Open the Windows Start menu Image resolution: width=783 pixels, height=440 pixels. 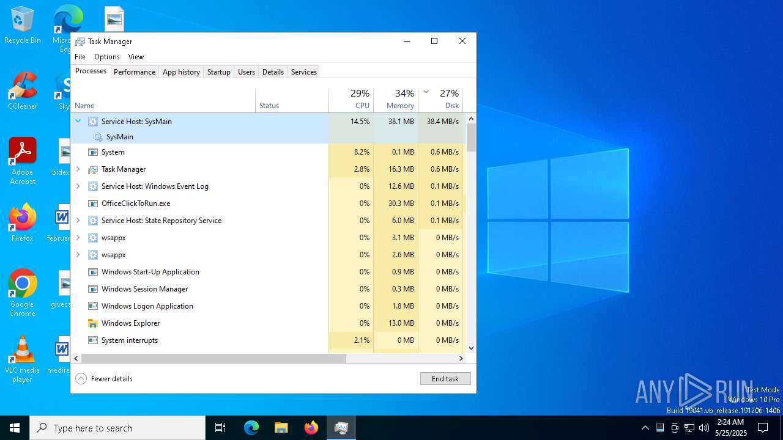(x=15, y=428)
